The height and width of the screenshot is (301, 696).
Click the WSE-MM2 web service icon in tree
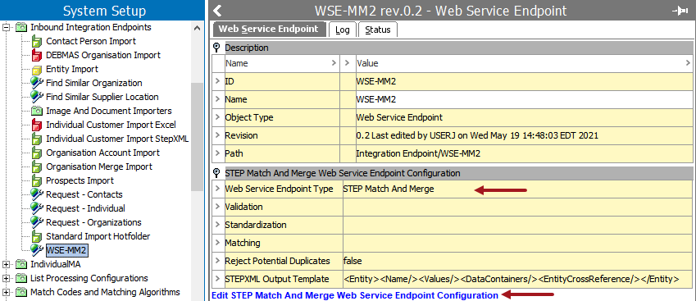click(x=37, y=250)
